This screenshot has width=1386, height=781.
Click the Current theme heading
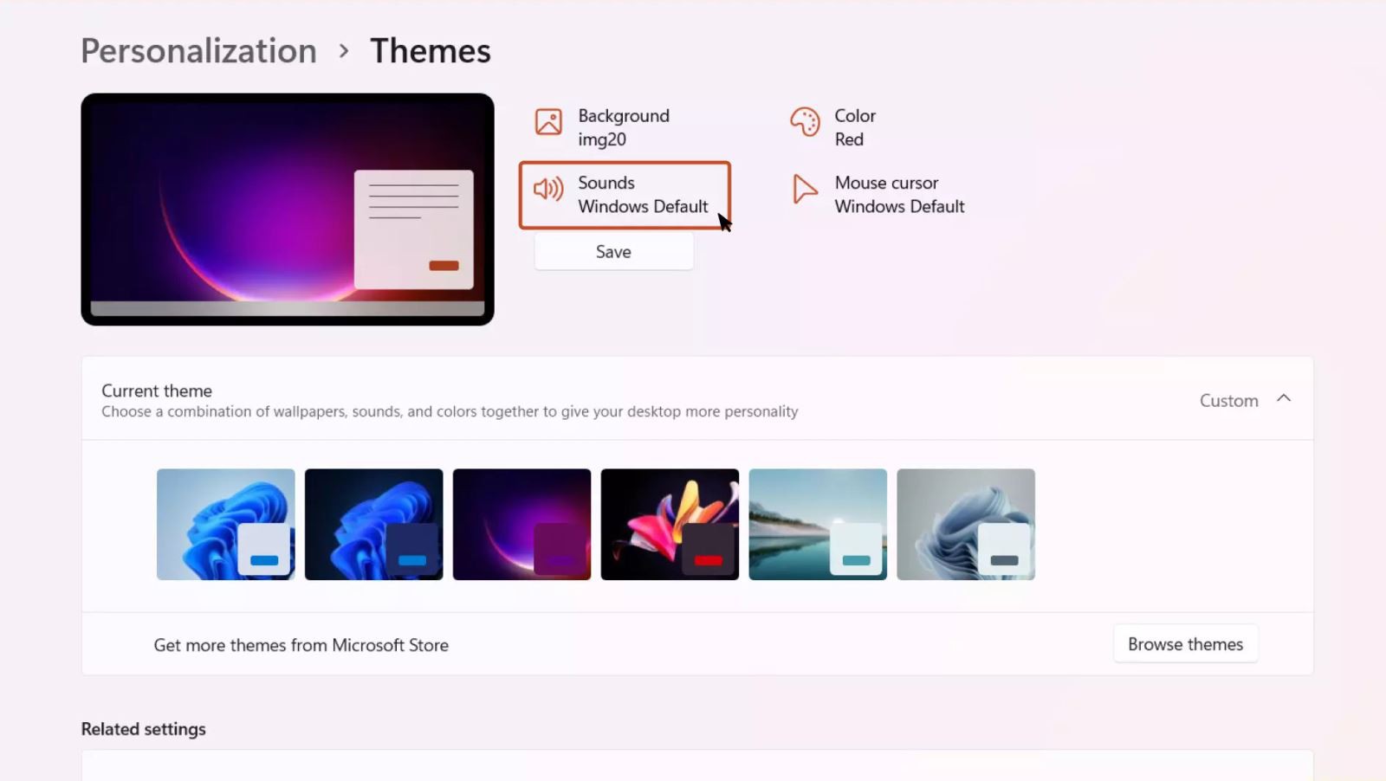(x=157, y=390)
